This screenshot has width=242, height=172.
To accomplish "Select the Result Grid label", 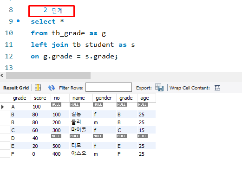I will coord(16,88).
